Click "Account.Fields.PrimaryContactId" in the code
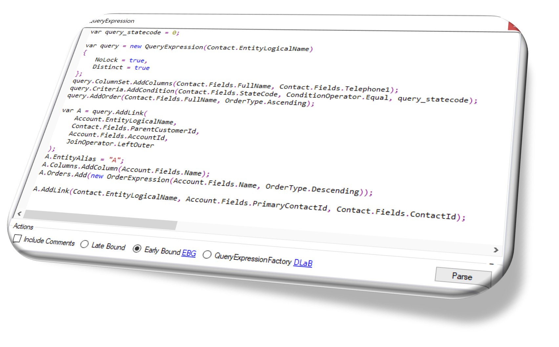 [x=257, y=204]
